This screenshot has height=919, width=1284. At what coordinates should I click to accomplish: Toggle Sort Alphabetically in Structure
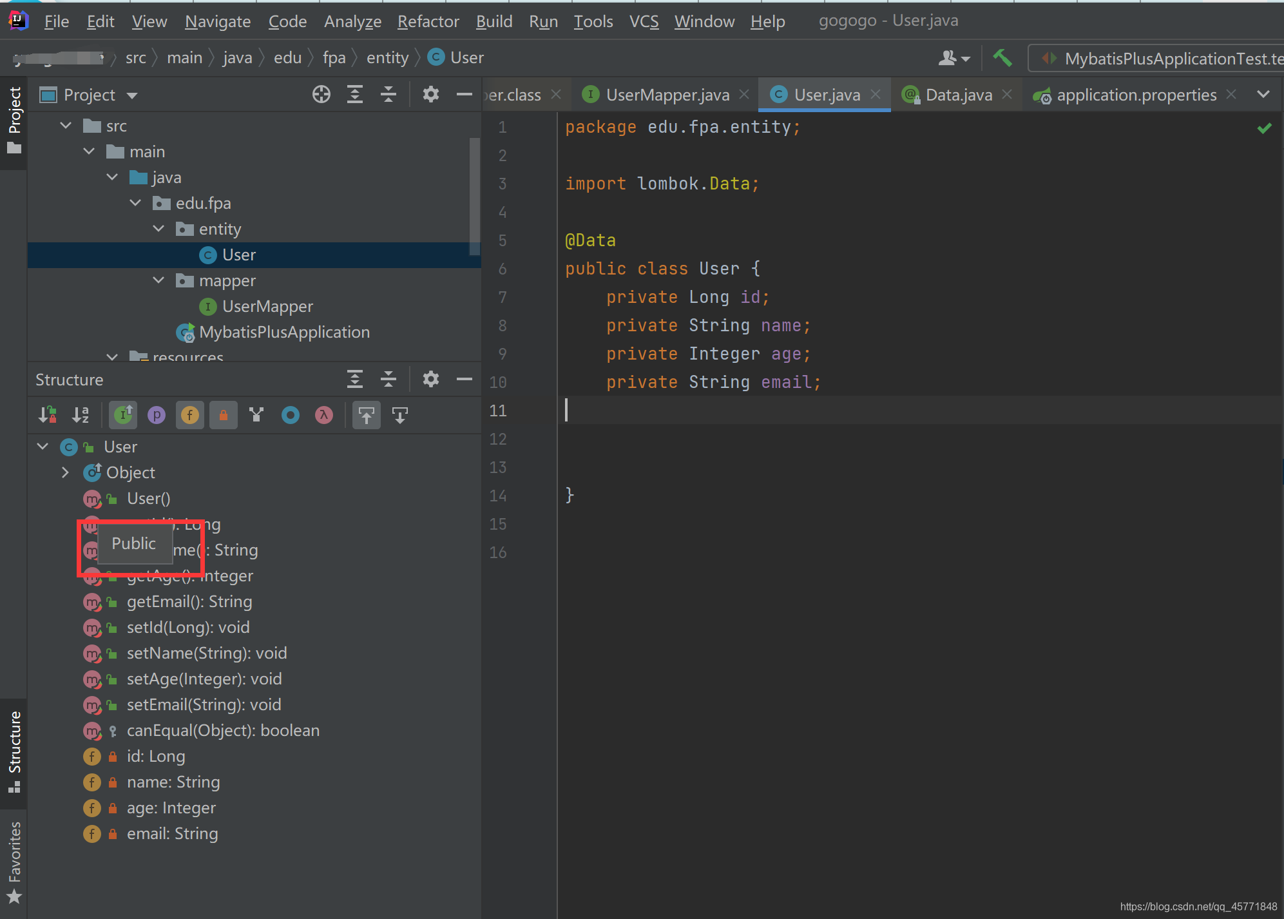click(x=81, y=415)
